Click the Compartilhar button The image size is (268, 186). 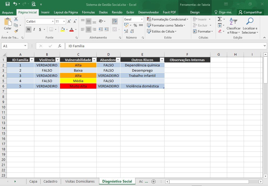pos(250,12)
